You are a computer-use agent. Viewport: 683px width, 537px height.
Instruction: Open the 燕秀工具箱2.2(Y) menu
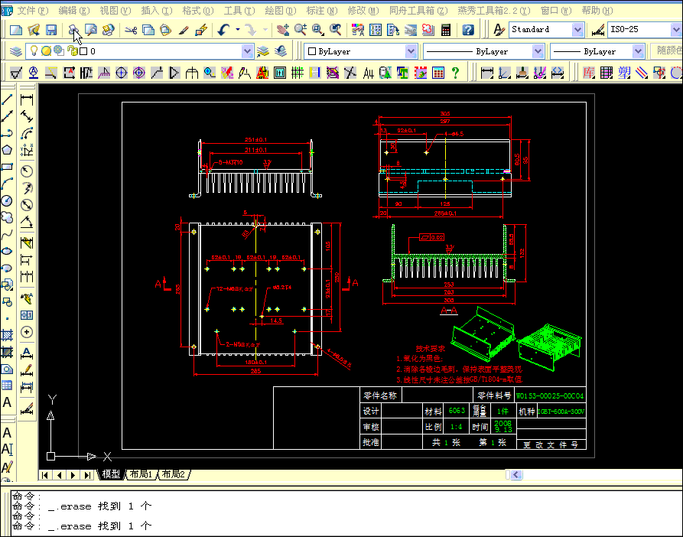pos(494,11)
